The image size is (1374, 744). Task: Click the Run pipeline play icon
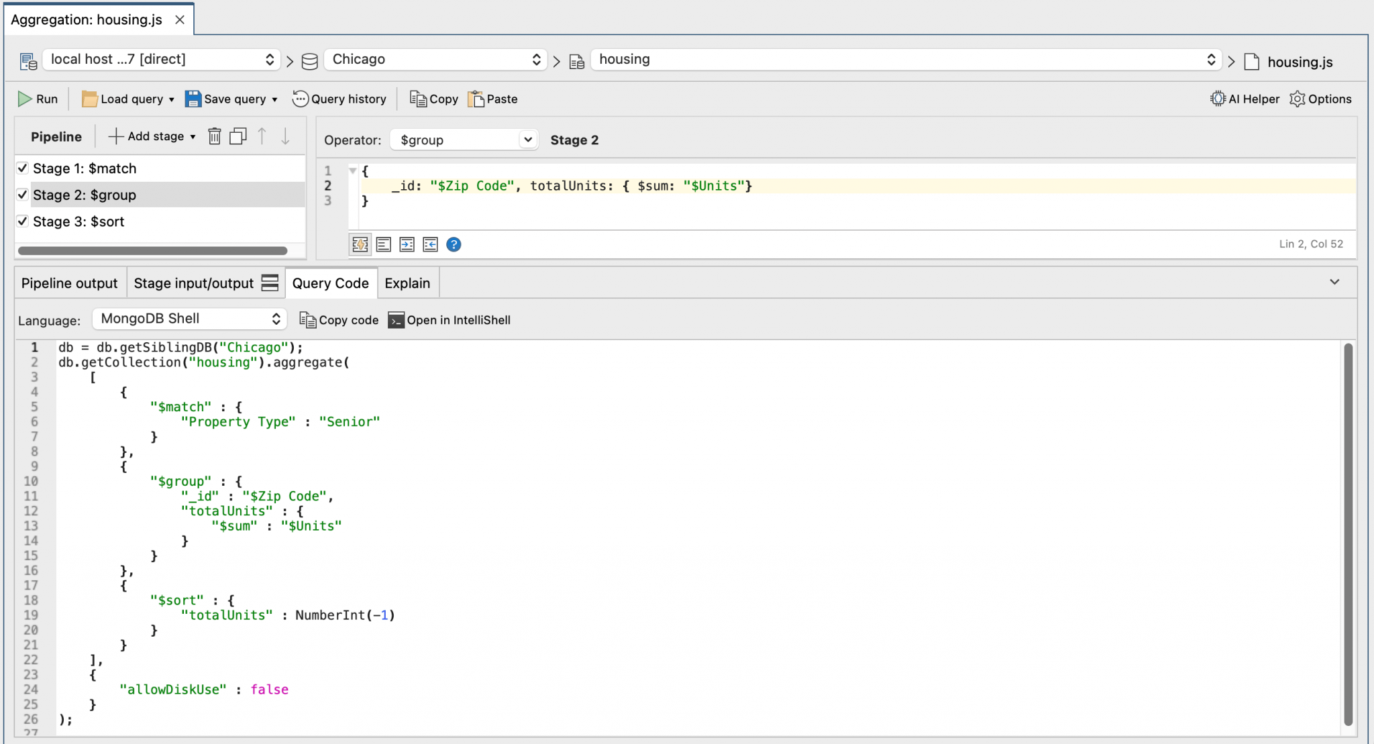(x=25, y=99)
